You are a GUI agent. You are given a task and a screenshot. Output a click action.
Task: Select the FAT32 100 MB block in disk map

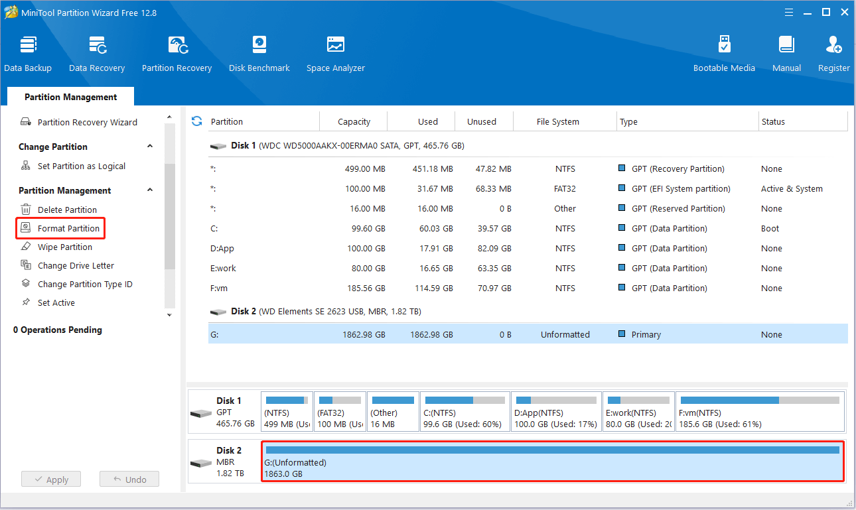click(340, 412)
